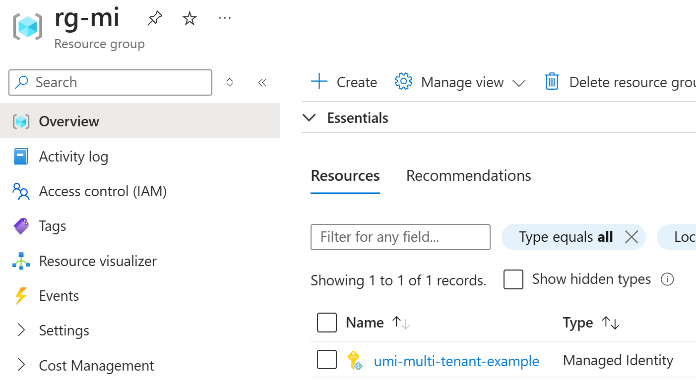Select the umi-multi-tenant-example row checkbox
The image size is (696, 382).
tap(327, 360)
